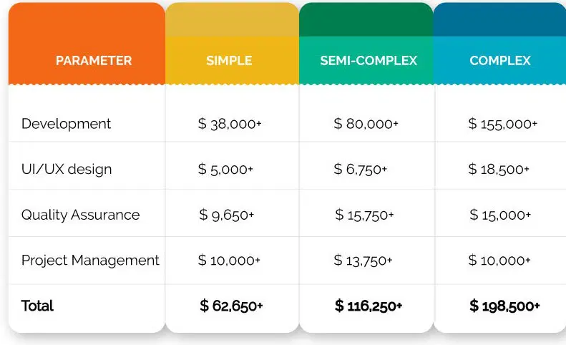Click the $ 38,000+ Simple Development price
Screen dimensions: 566x345
pyautogui.click(x=230, y=124)
